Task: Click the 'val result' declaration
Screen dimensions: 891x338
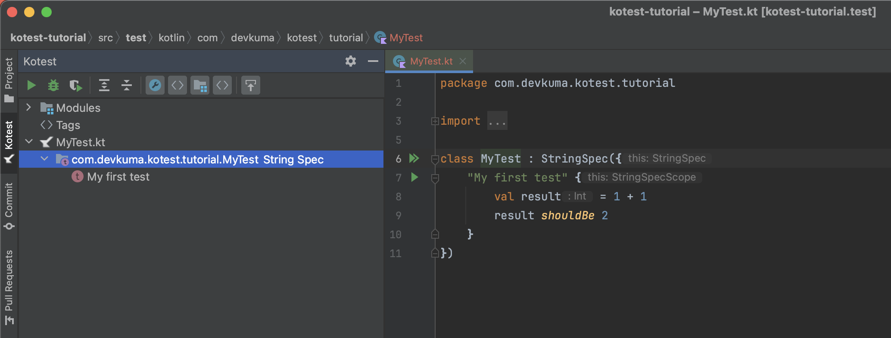Action: point(527,197)
